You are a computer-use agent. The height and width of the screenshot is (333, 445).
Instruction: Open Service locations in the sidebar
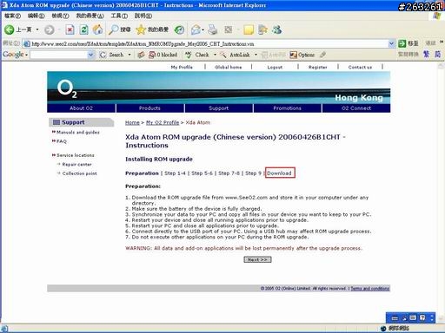pyautogui.click(x=76, y=155)
